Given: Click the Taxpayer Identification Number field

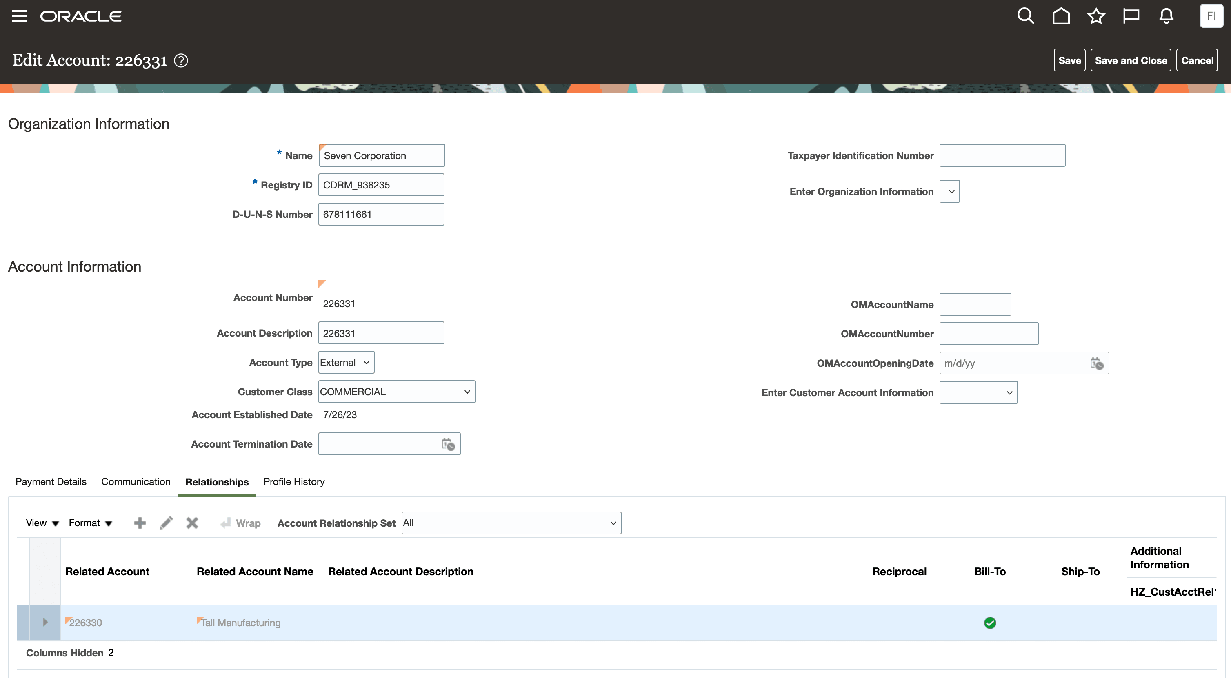Looking at the screenshot, I should (1002, 156).
